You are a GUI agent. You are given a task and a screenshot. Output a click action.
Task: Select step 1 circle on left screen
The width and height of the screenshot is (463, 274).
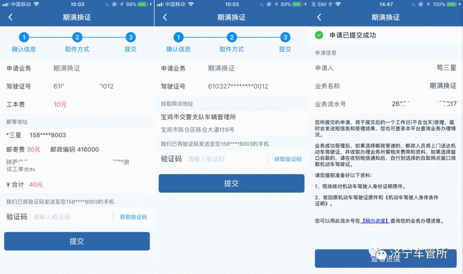coord(24,37)
